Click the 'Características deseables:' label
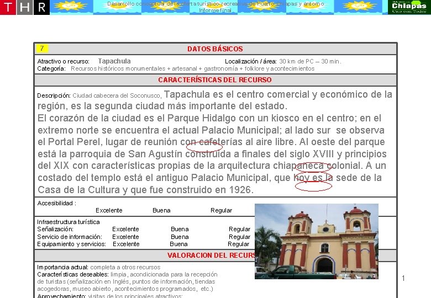The image size is (431, 298). point(73,274)
